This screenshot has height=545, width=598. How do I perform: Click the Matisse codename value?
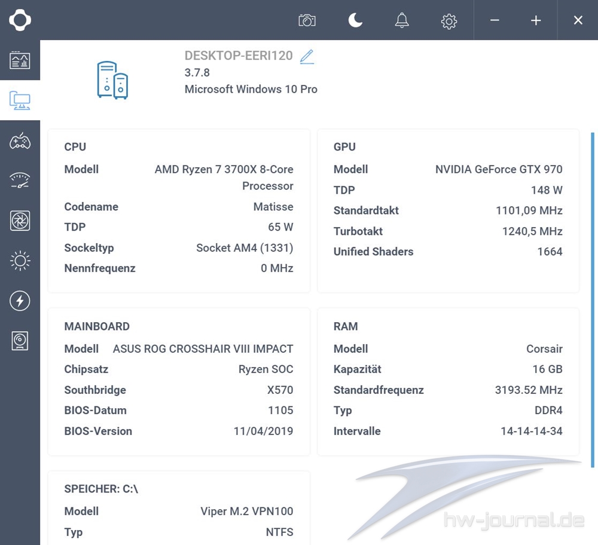point(273,207)
